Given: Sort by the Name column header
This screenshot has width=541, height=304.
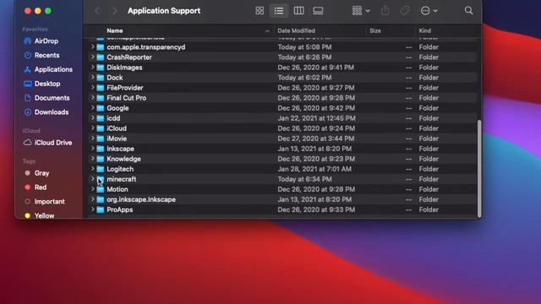Looking at the screenshot, I should click(x=115, y=30).
